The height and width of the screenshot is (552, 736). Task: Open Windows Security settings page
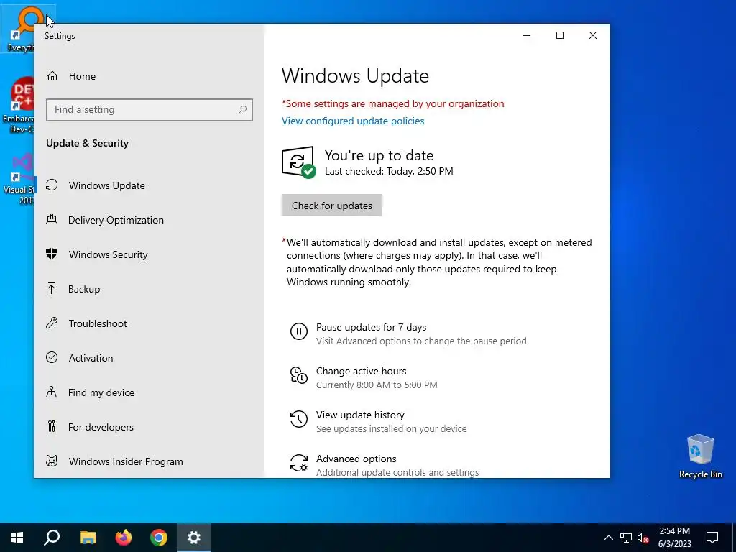(x=149, y=254)
